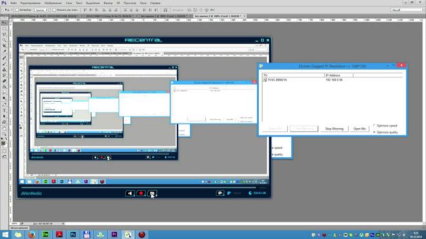Viewport: 426px width, 239px height.
Task: Enable the Автовыбор checkbox
Action: pyautogui.click(x=17, y=10)
